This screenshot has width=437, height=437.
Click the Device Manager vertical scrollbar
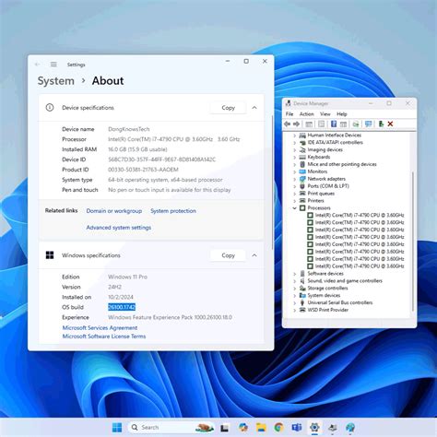pos(413,242)
